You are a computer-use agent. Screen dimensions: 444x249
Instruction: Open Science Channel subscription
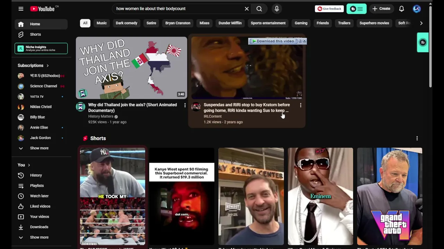(41, 86)
